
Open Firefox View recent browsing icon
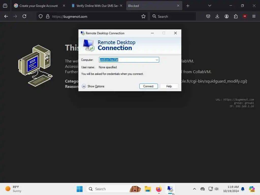(5, 6)
